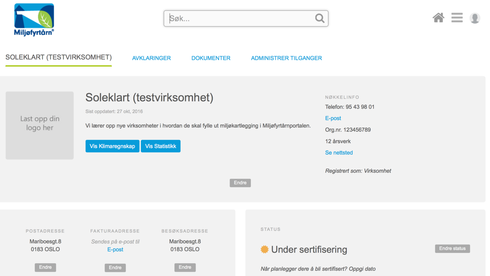Focus the Søk search field
490x276 pixels.
click(x=246, y=18)
